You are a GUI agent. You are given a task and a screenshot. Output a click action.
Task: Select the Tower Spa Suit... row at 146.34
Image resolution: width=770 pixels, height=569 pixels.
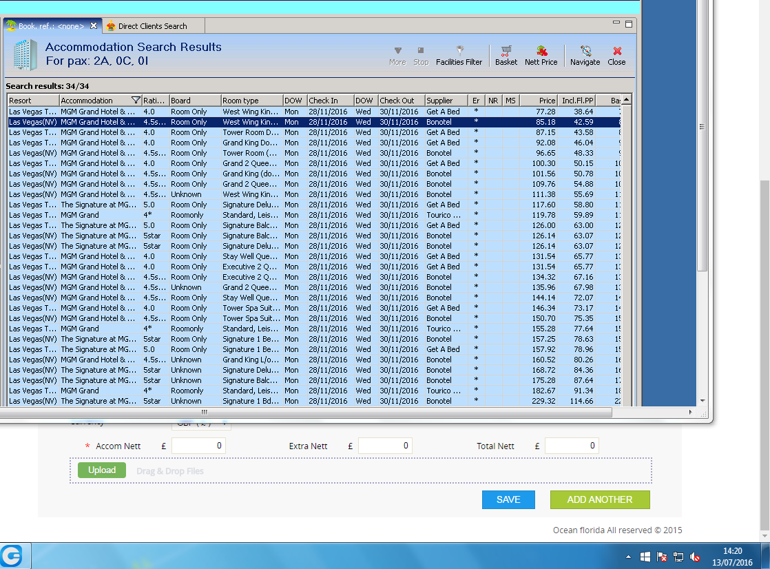click(x=314, y=308)
